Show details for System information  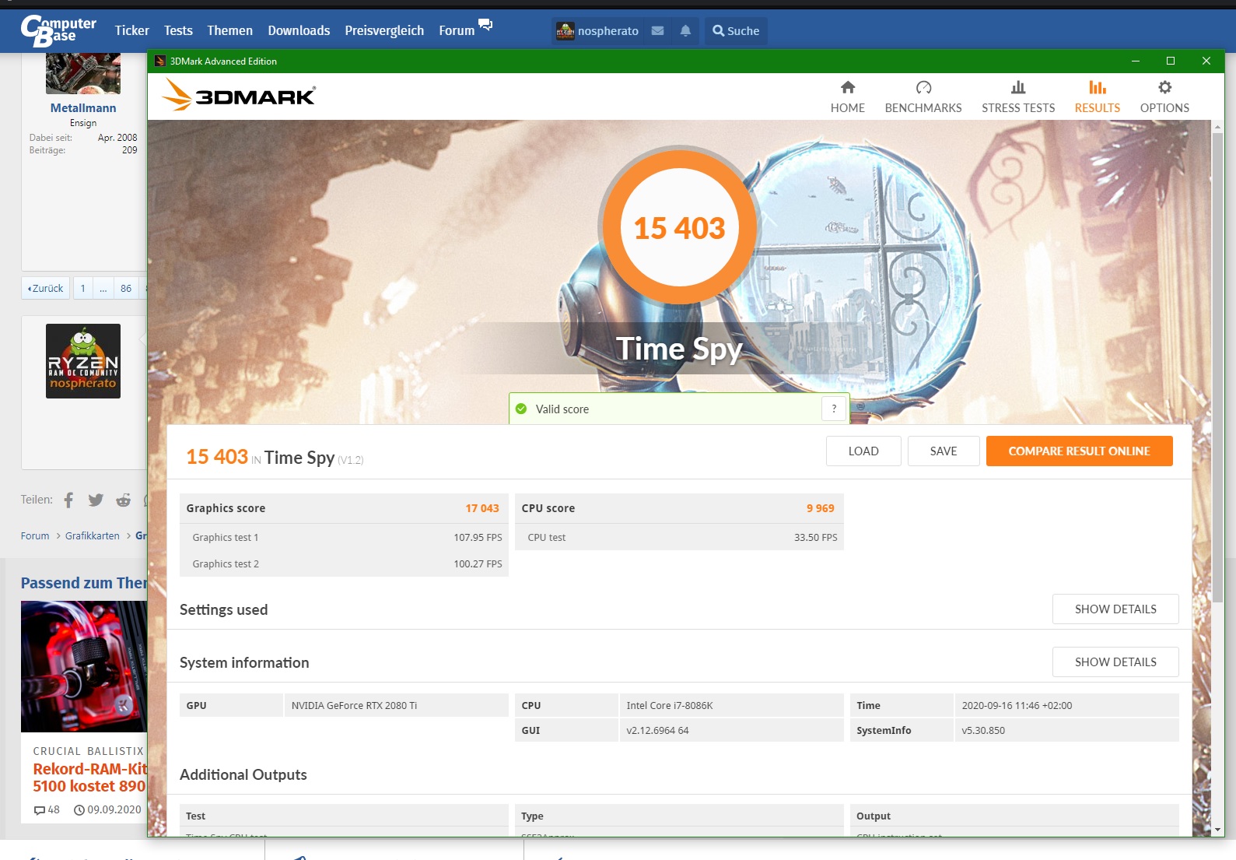(1115, 662)
